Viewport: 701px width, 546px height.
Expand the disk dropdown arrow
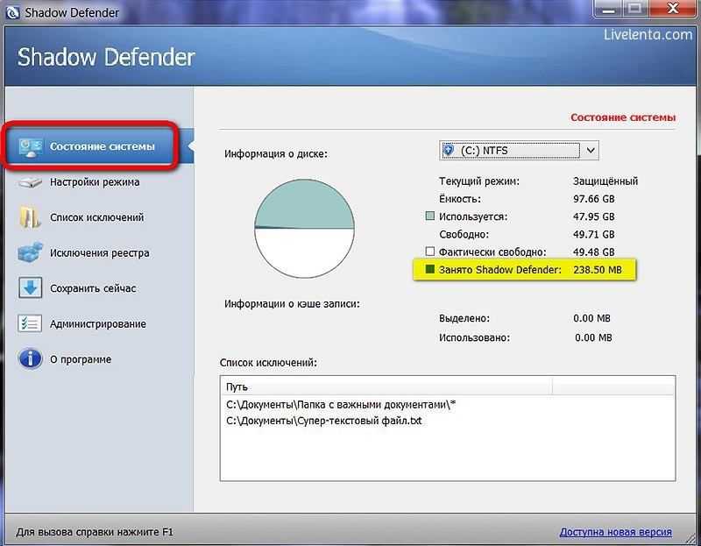click(590, 150)
